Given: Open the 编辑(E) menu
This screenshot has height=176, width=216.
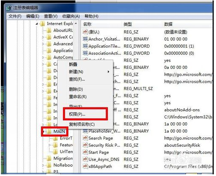Looking at the screenshot, I should click(x=33, y=16).
